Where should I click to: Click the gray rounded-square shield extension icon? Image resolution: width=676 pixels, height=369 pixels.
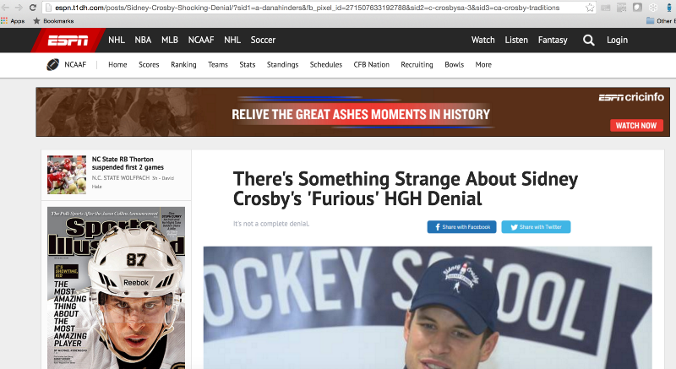click(637, 8)
